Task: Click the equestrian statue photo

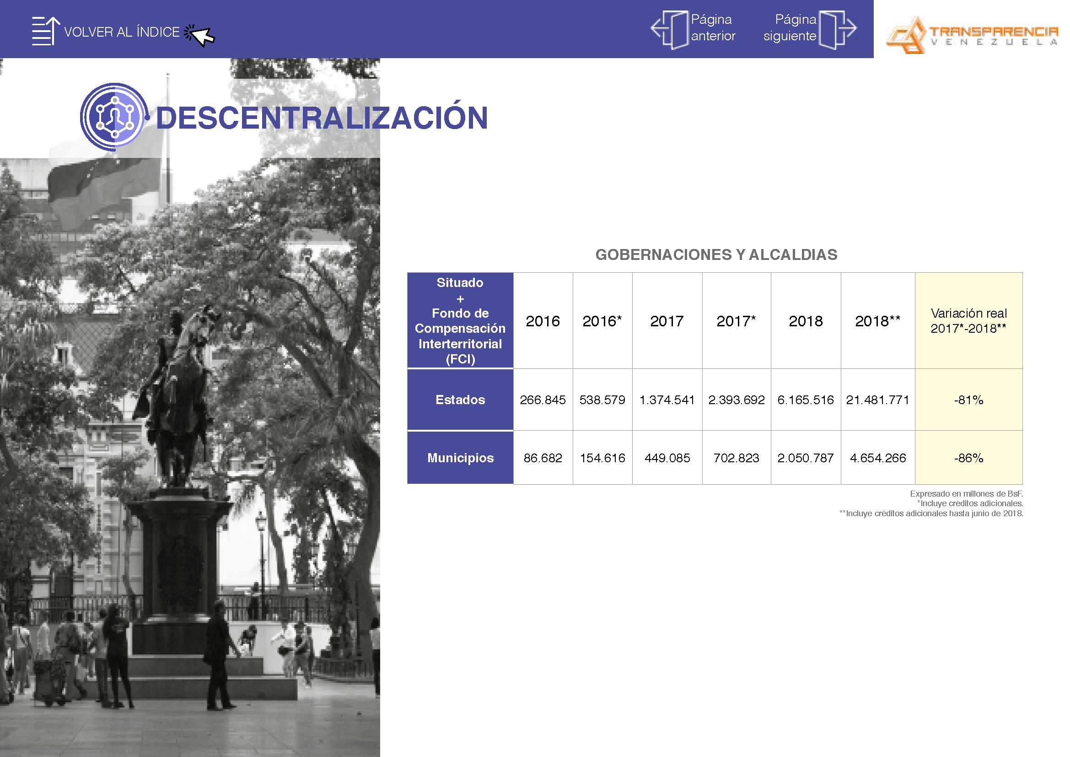Action: (x=190, y=407)
